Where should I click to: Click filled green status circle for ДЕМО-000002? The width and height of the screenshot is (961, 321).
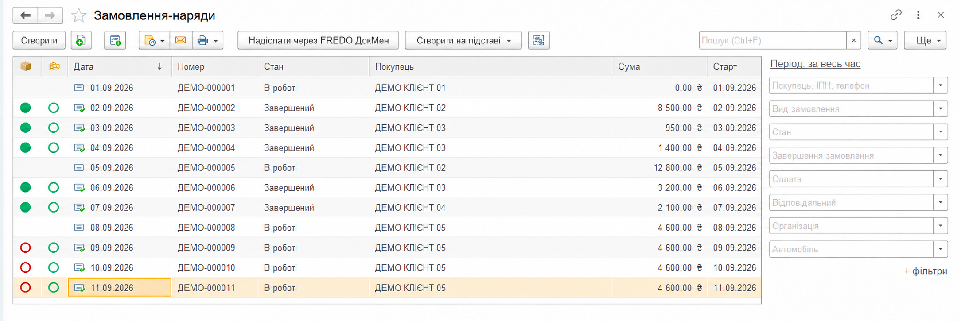[26, 108]
